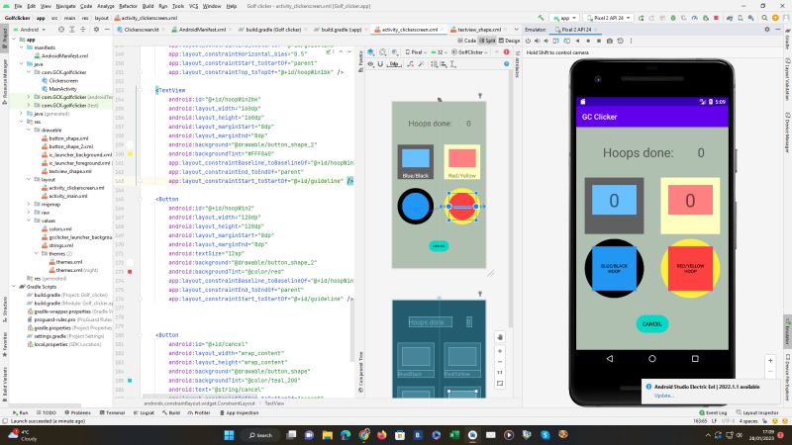Open Pixel 2 API 24 device dropdown
This screenshot has width=792, height=445.
pyautogui.click(x=608, y=18)
